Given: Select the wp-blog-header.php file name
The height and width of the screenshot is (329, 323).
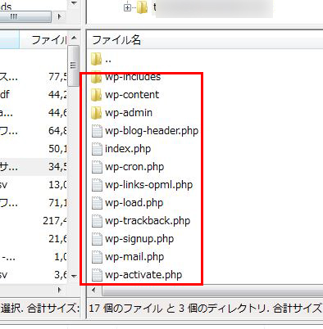Looking at the screenshot, I should 152,131.
